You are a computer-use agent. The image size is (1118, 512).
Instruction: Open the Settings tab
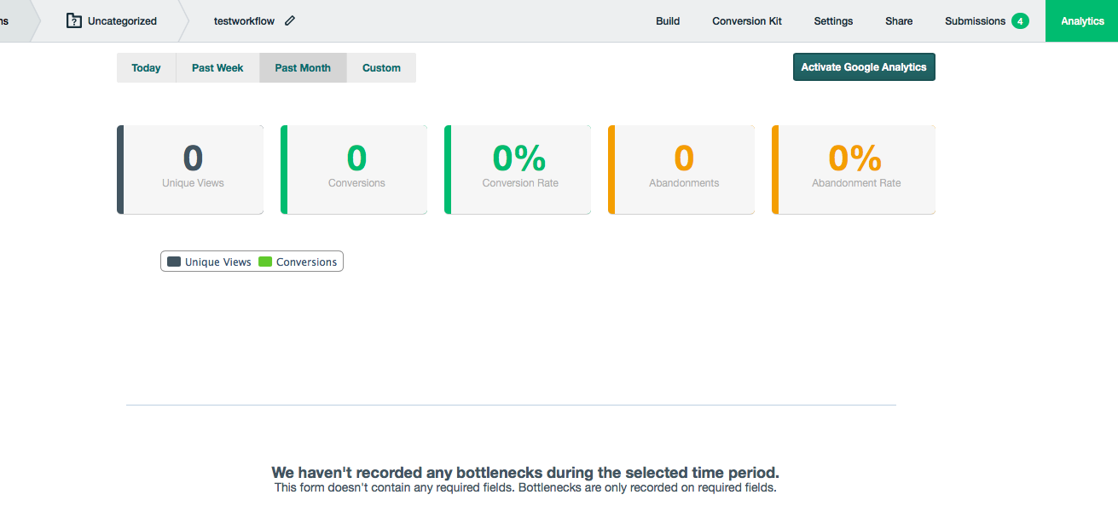coord(833,21)
